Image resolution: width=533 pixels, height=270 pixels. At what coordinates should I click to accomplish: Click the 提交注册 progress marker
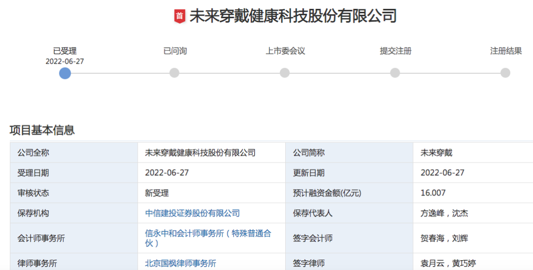click(x=395, y=72)
